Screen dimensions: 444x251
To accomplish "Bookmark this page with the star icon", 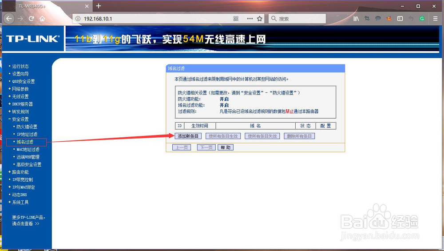I will pos(259,19).
